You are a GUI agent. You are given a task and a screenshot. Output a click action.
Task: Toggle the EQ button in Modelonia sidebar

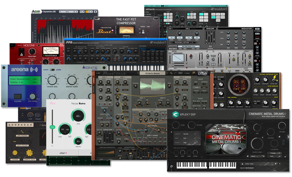pyautogui.click(x=255, y=44)
